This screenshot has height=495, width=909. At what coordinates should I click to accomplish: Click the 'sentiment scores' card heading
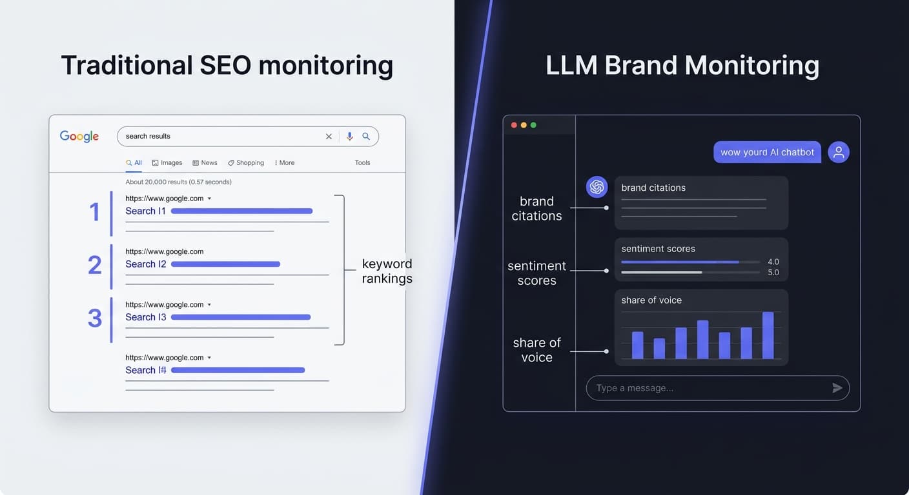tap(658, 249)
